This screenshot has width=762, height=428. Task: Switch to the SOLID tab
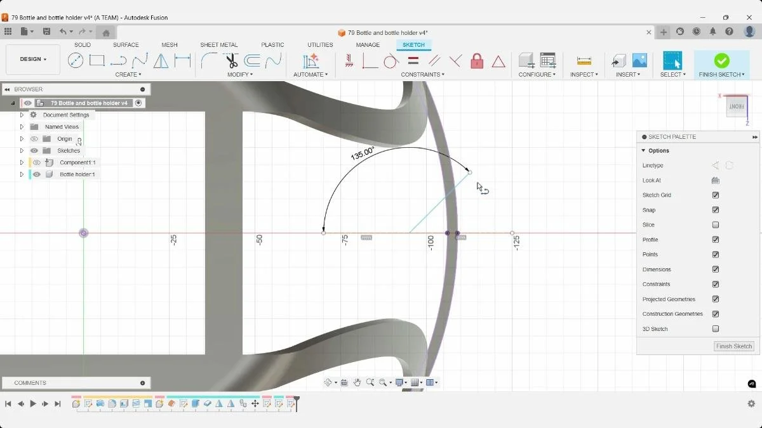click(83, 45)
